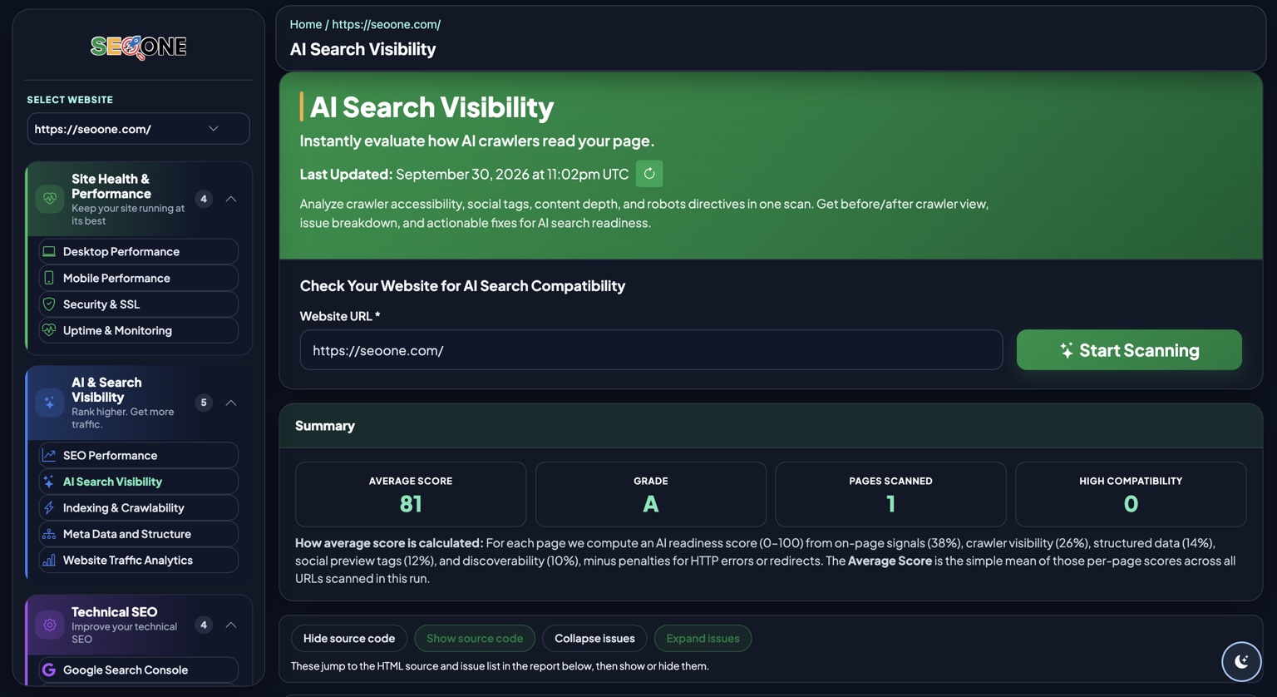Click the Technical SEO gear icon
The height and width of the screenshot is (697, 1277).
tap(50, 625)
